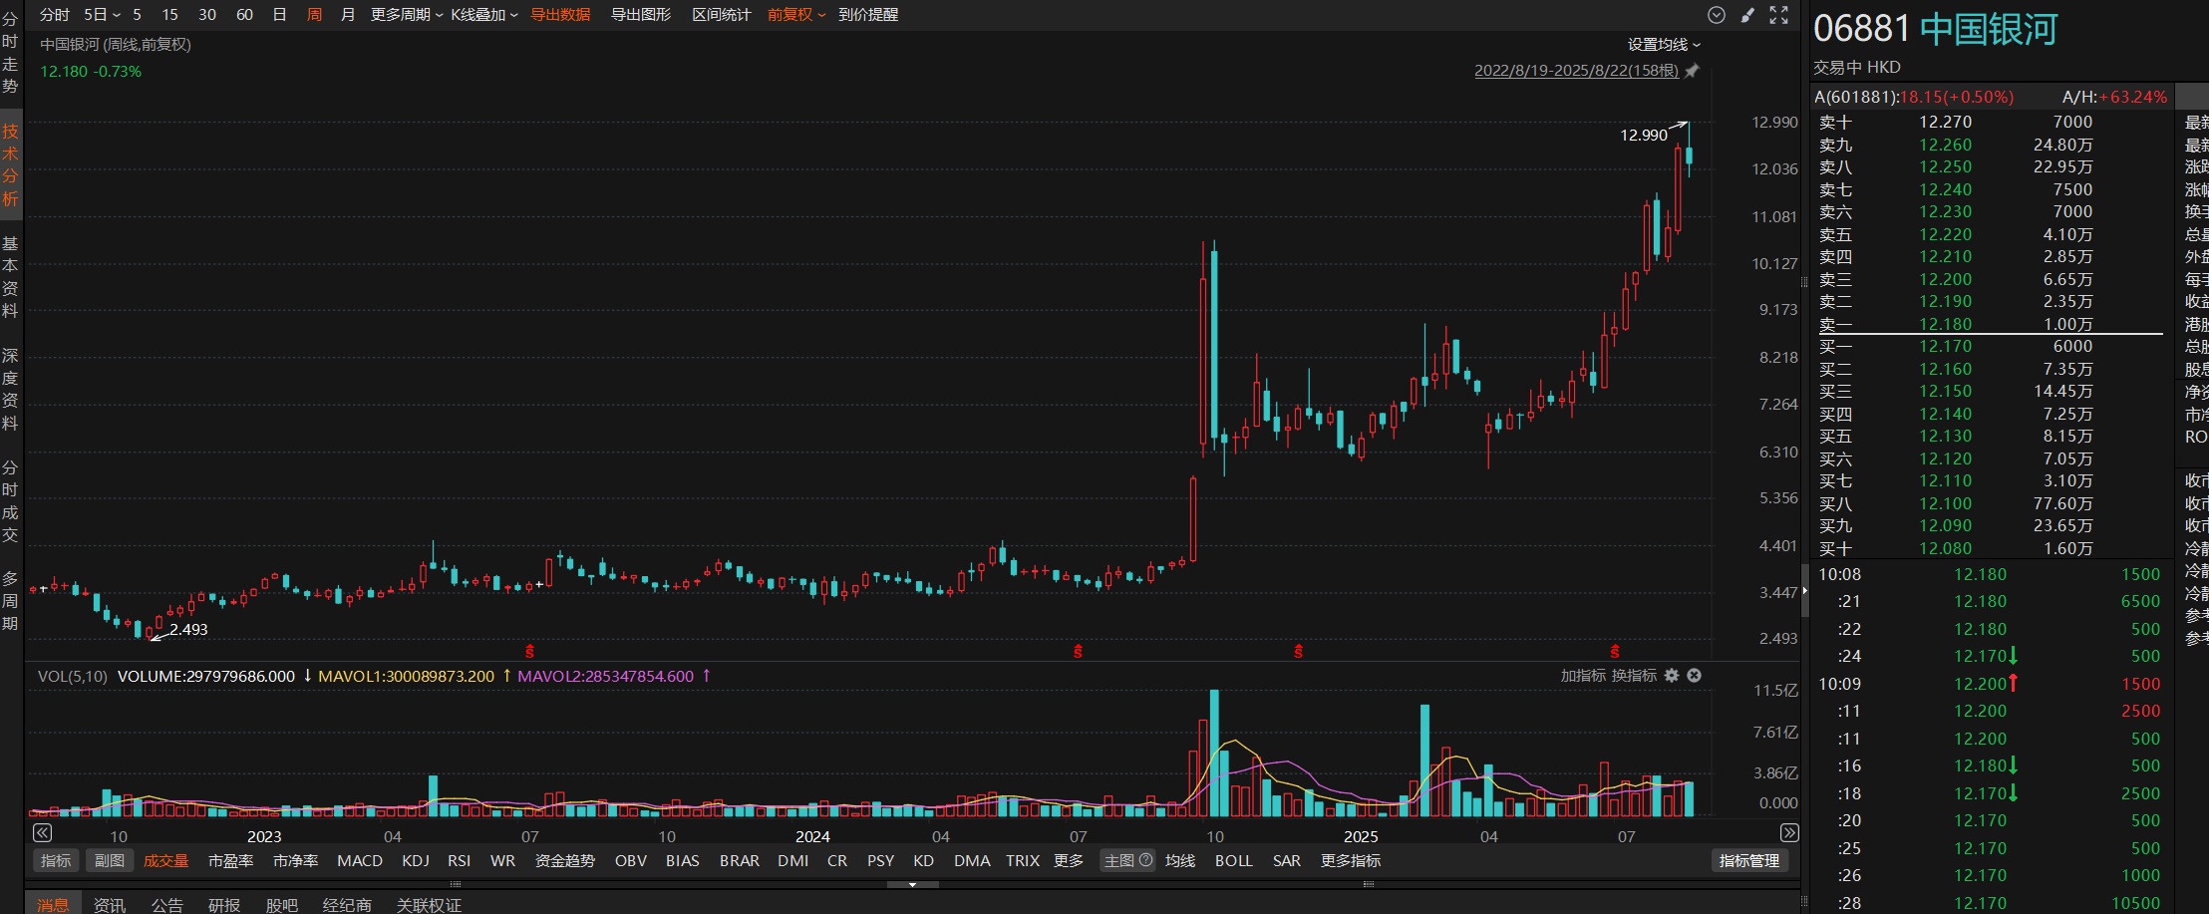This screenshot has width=2209, height=914.
Task: Click the date range 2022/8/19-2025/8/22 link
Action: coord(1575,71)
